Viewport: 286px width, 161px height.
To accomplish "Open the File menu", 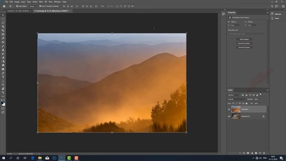I will [x=6, y=2].
